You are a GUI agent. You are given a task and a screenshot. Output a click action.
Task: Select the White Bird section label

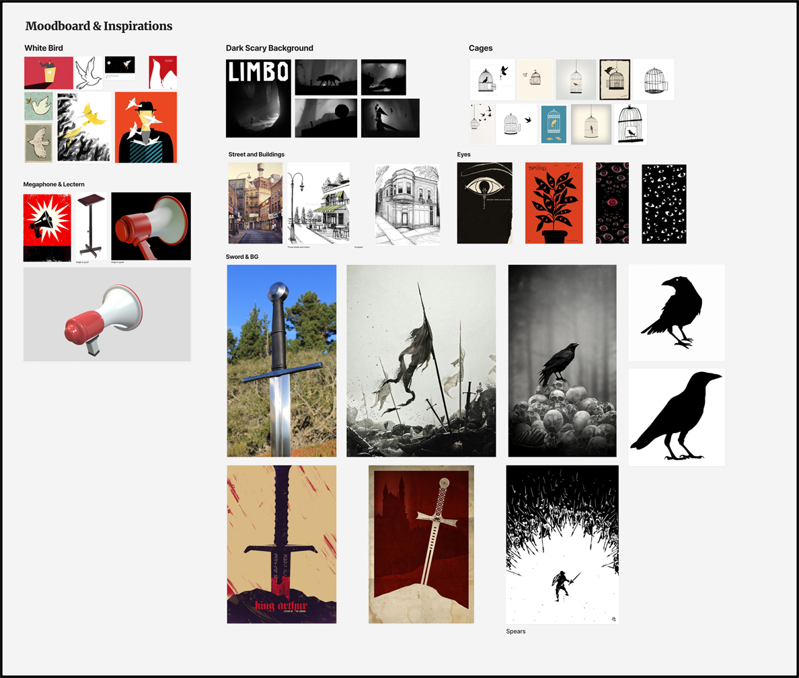[44, 48]
